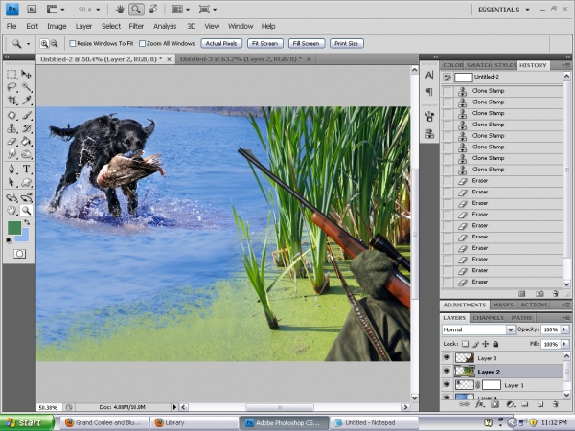Switch to the CHANNELS tab
575x431 pixels.
(x=488, y=318)
